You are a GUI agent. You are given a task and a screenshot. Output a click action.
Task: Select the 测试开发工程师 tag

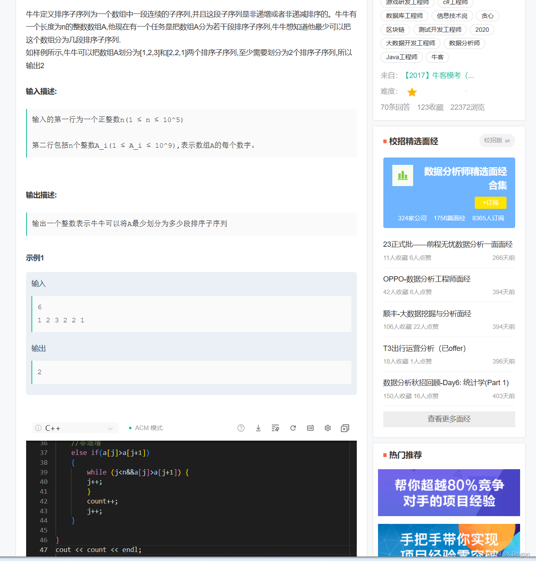click(x=440, y=30)
